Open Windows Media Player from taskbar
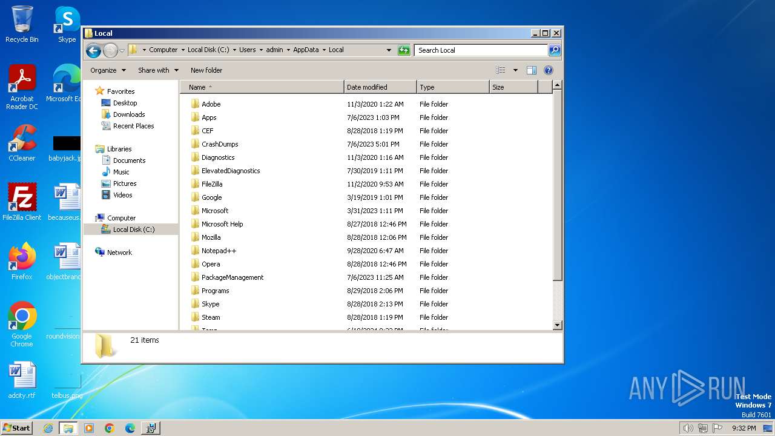 (89, 428)
